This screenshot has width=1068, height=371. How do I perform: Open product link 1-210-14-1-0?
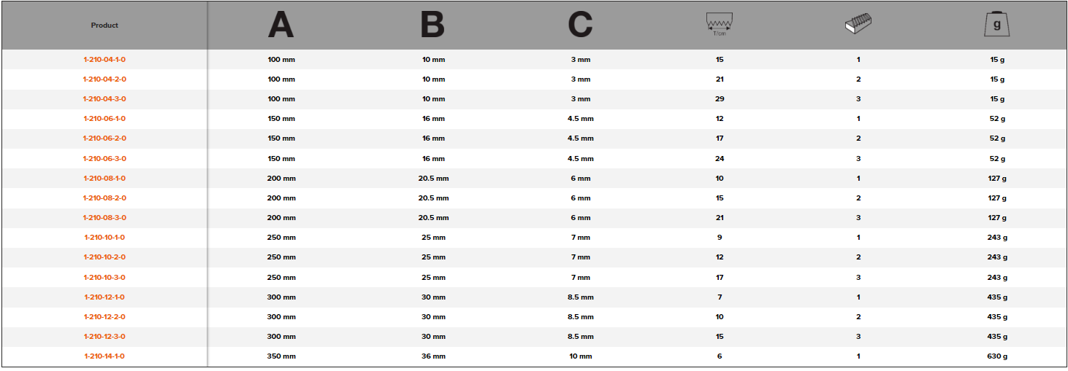pyautogui.click(x=104, y=356)
